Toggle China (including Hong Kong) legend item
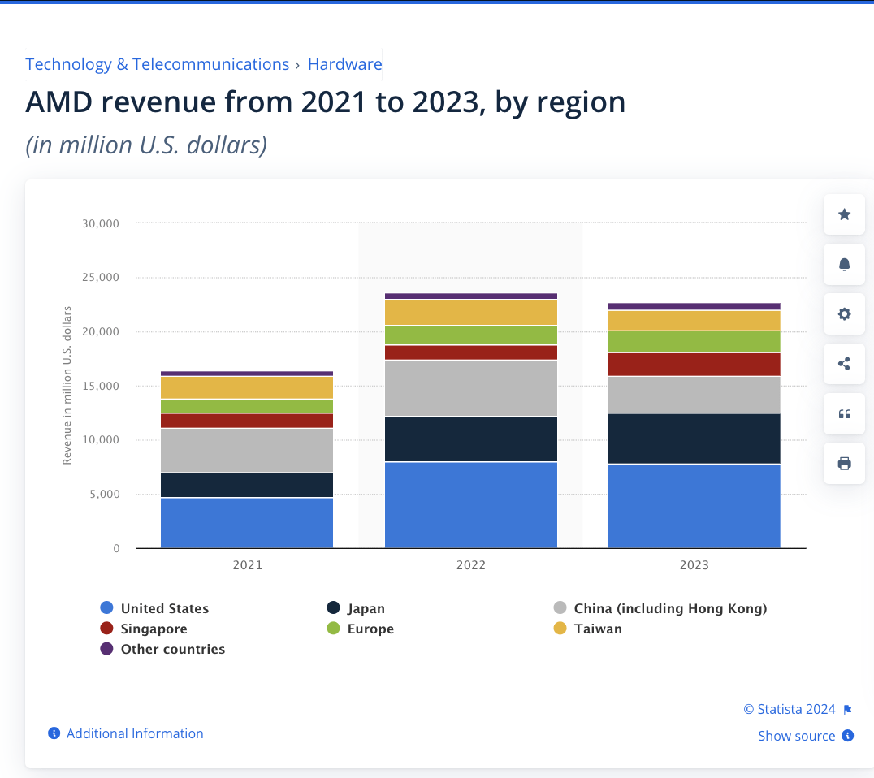 (x=669, y=608)
